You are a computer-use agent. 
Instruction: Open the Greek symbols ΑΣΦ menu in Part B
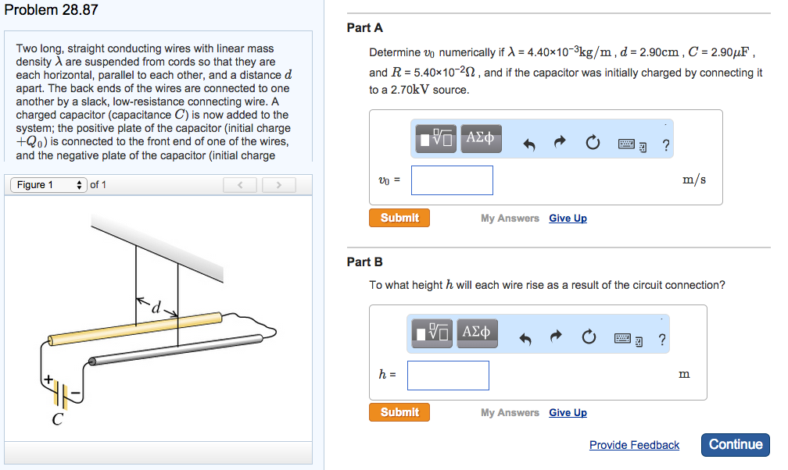point(477,333)
